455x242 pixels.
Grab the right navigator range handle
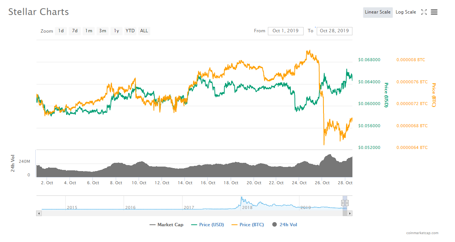pos(347,203)
